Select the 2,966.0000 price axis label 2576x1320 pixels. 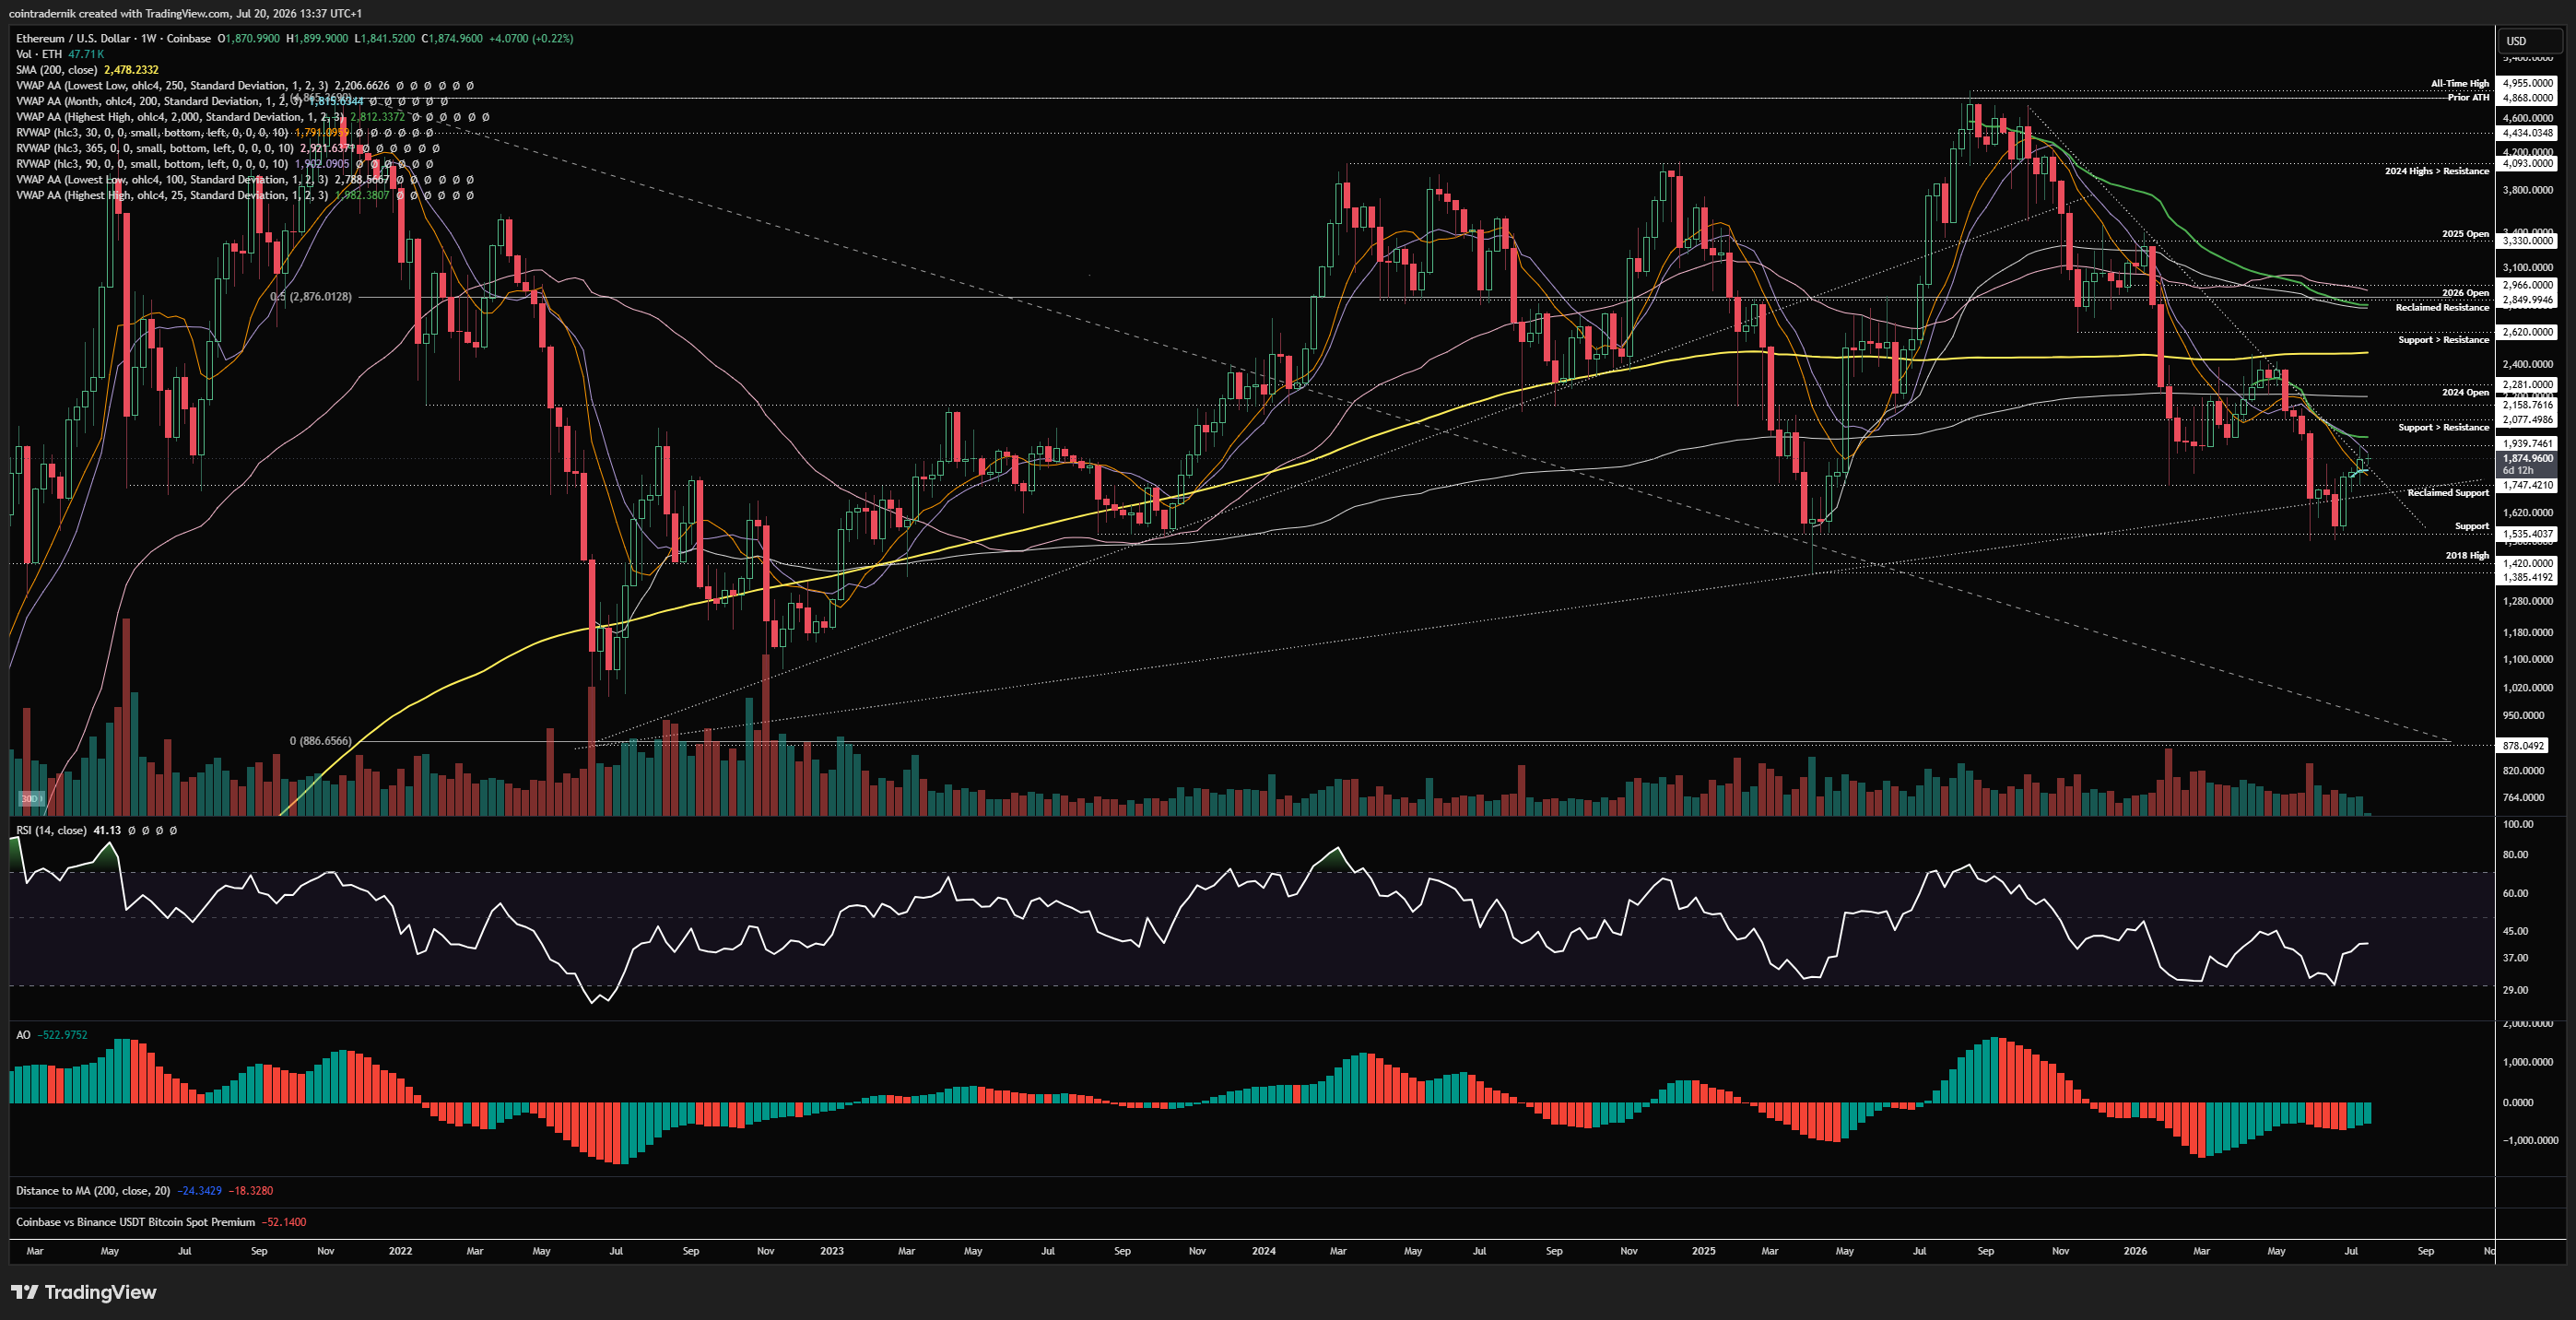[x=2527, y=285]
